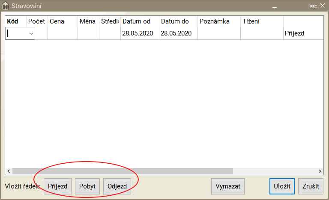Screen dimensions: 329x200
Task: Click the horizontal scrollbar thumb
Action: [123, 171]
